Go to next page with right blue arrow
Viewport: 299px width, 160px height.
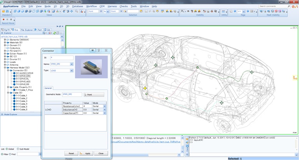click(x=248, y=11)
